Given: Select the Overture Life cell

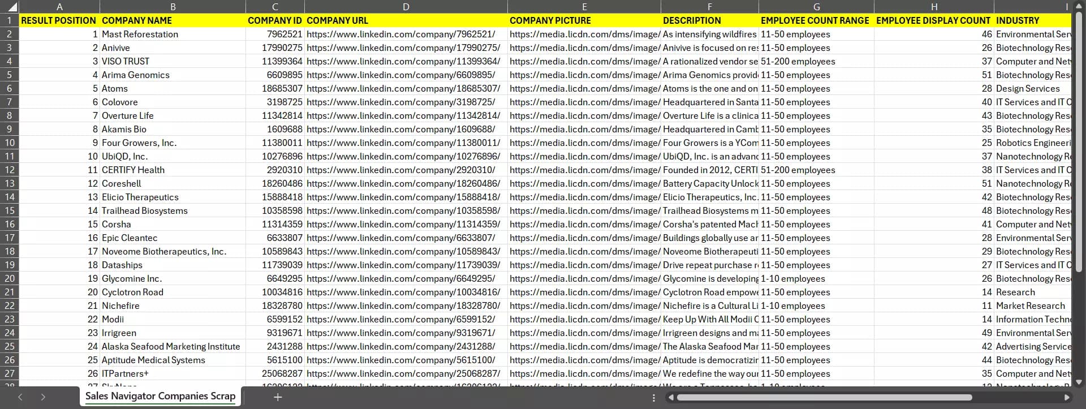Looking at the screenshot, I should 173,115.
